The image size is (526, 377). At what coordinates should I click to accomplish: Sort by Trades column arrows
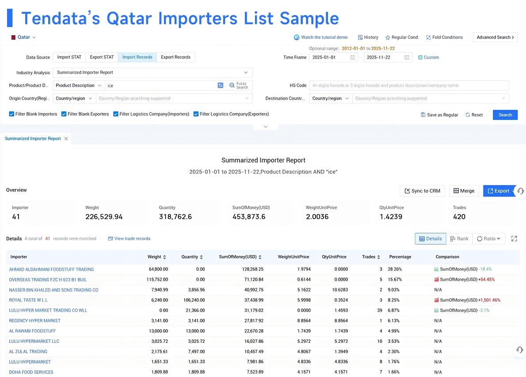coord(379,257)
